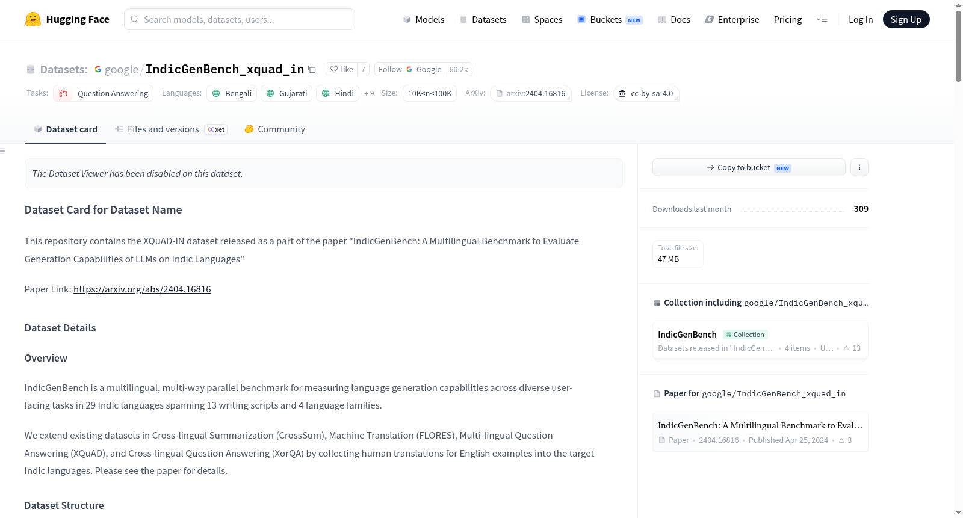
Task: Click the Hugging Face logo icon
Action: [x=33, y=19]
